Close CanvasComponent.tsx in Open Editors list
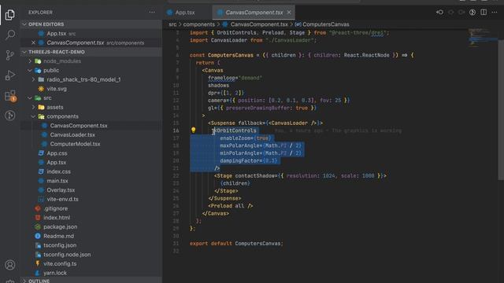 click(33, 42)
